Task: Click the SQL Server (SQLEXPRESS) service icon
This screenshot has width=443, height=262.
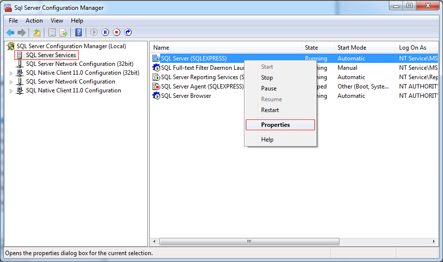Action: point(156,58)
